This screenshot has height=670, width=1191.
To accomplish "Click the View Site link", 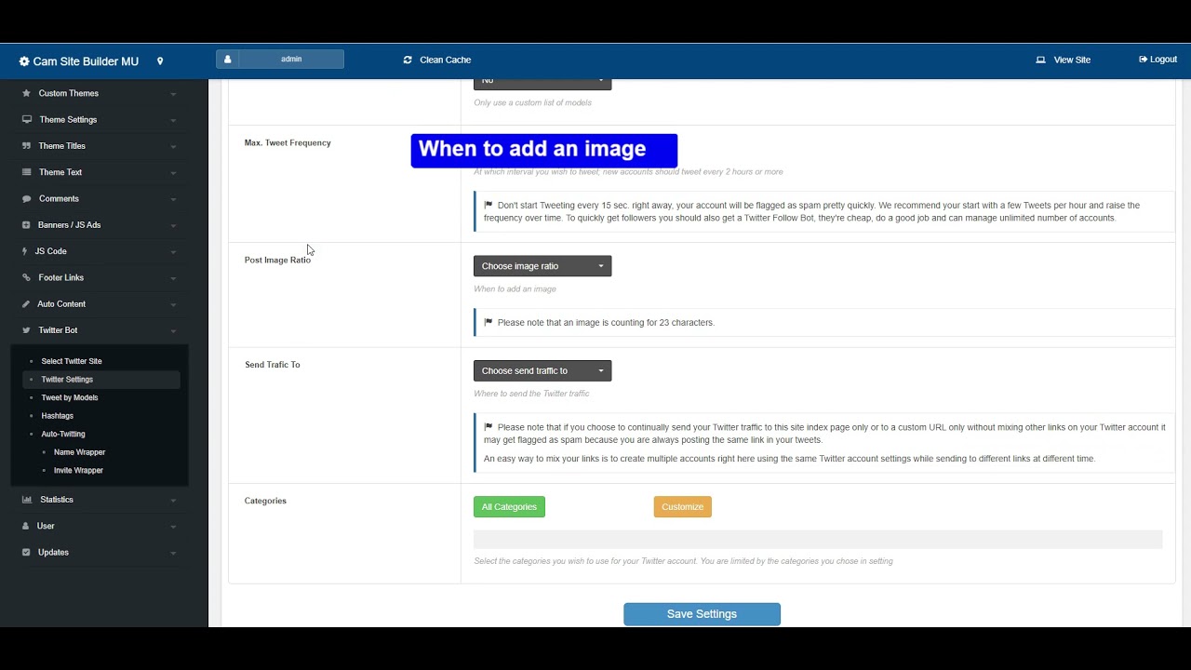I will [1063, 60].
